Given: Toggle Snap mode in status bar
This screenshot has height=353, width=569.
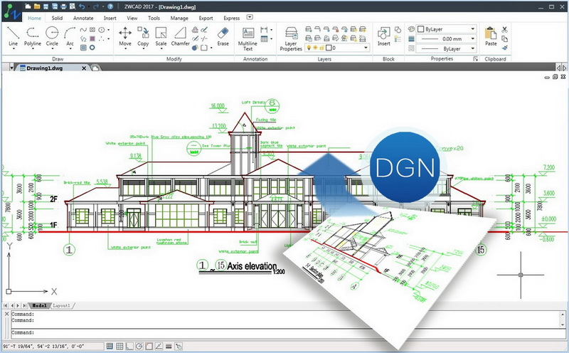Looking at the screenshot, I should click(110, 347).
